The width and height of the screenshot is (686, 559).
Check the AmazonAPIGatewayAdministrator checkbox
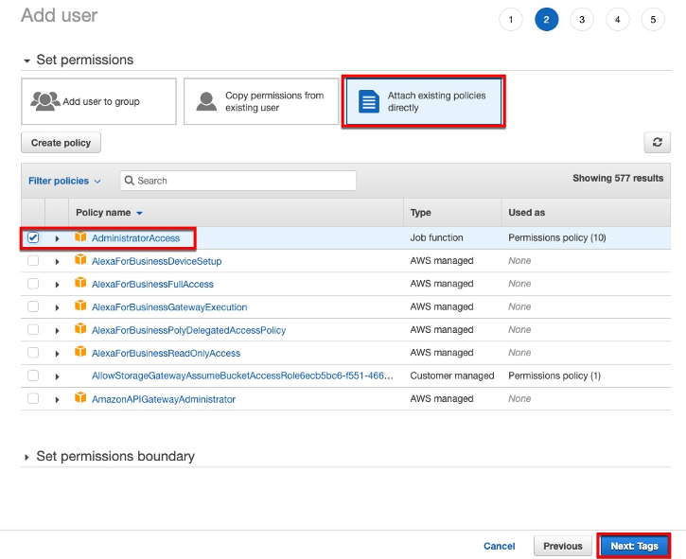click(x=33, y=398)
